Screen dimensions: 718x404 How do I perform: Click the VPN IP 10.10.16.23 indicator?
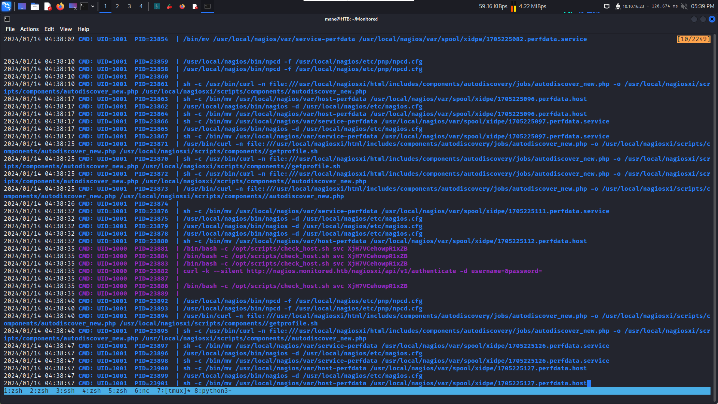(x=633, y=6)
